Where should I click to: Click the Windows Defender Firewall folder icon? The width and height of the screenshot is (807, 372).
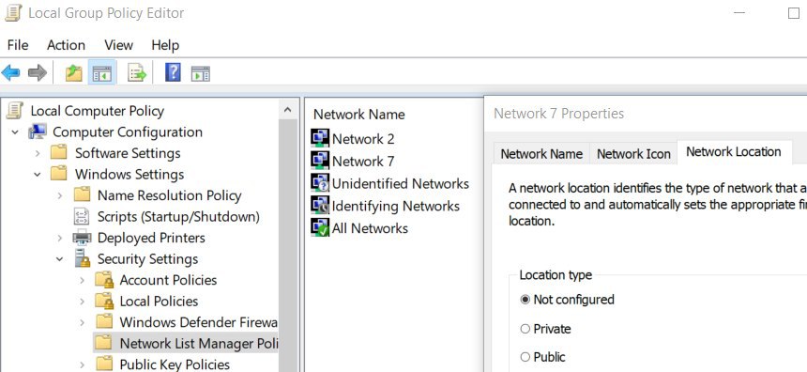104,321
